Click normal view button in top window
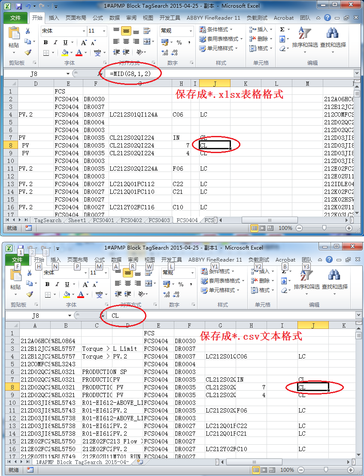This screenshot has width=364, height=476. pos(254,228)
